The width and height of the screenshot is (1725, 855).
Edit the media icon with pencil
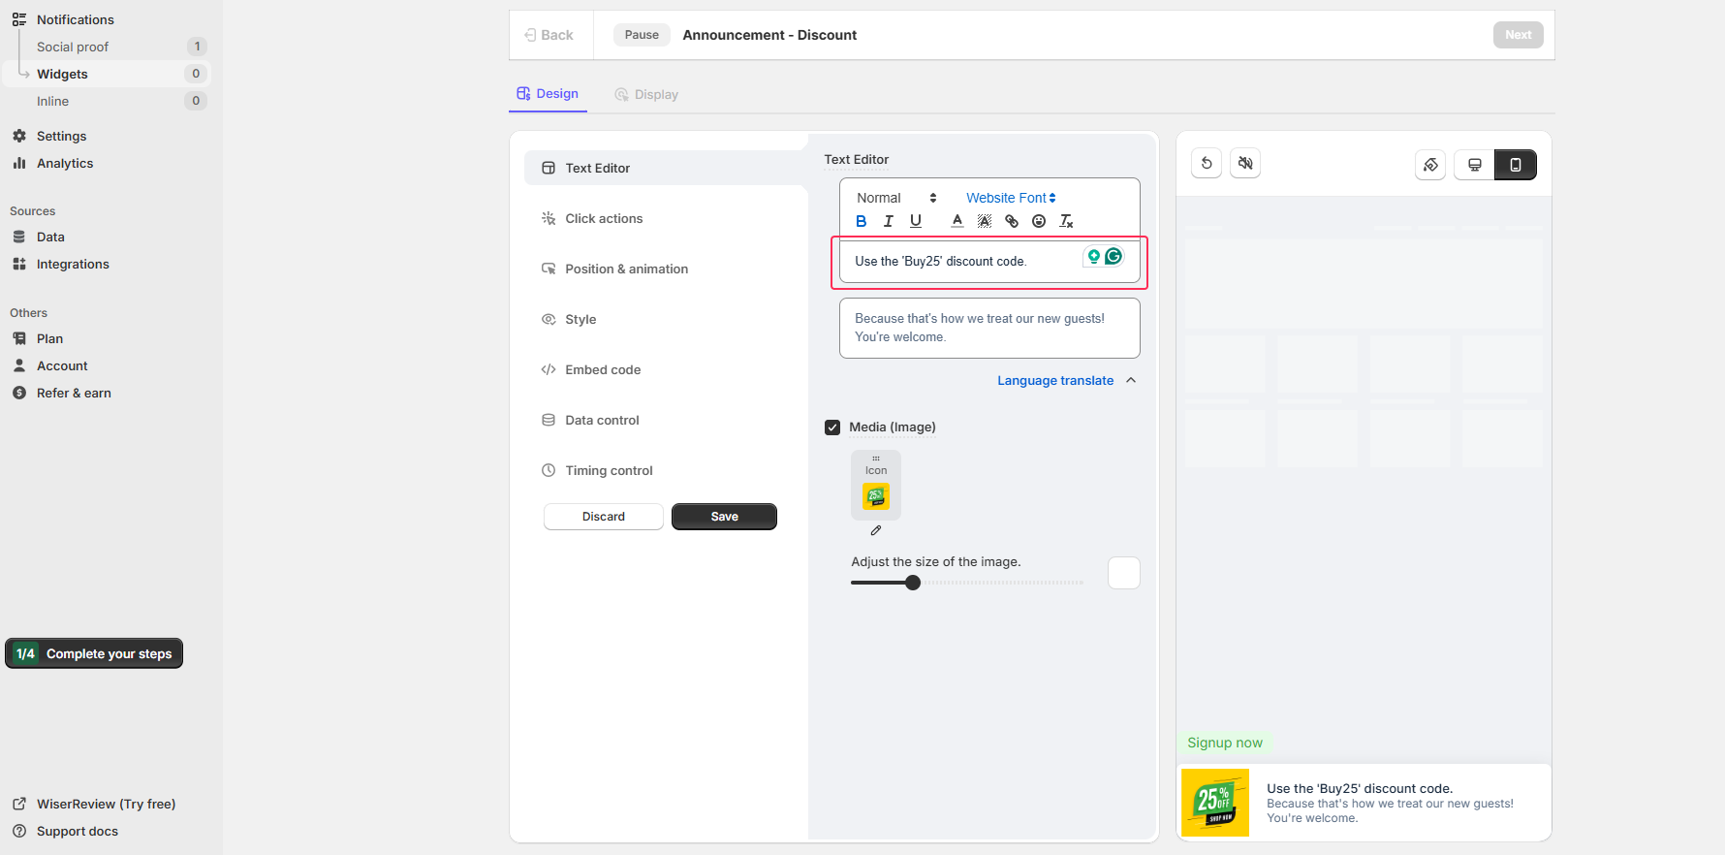[x=876, y=530]
